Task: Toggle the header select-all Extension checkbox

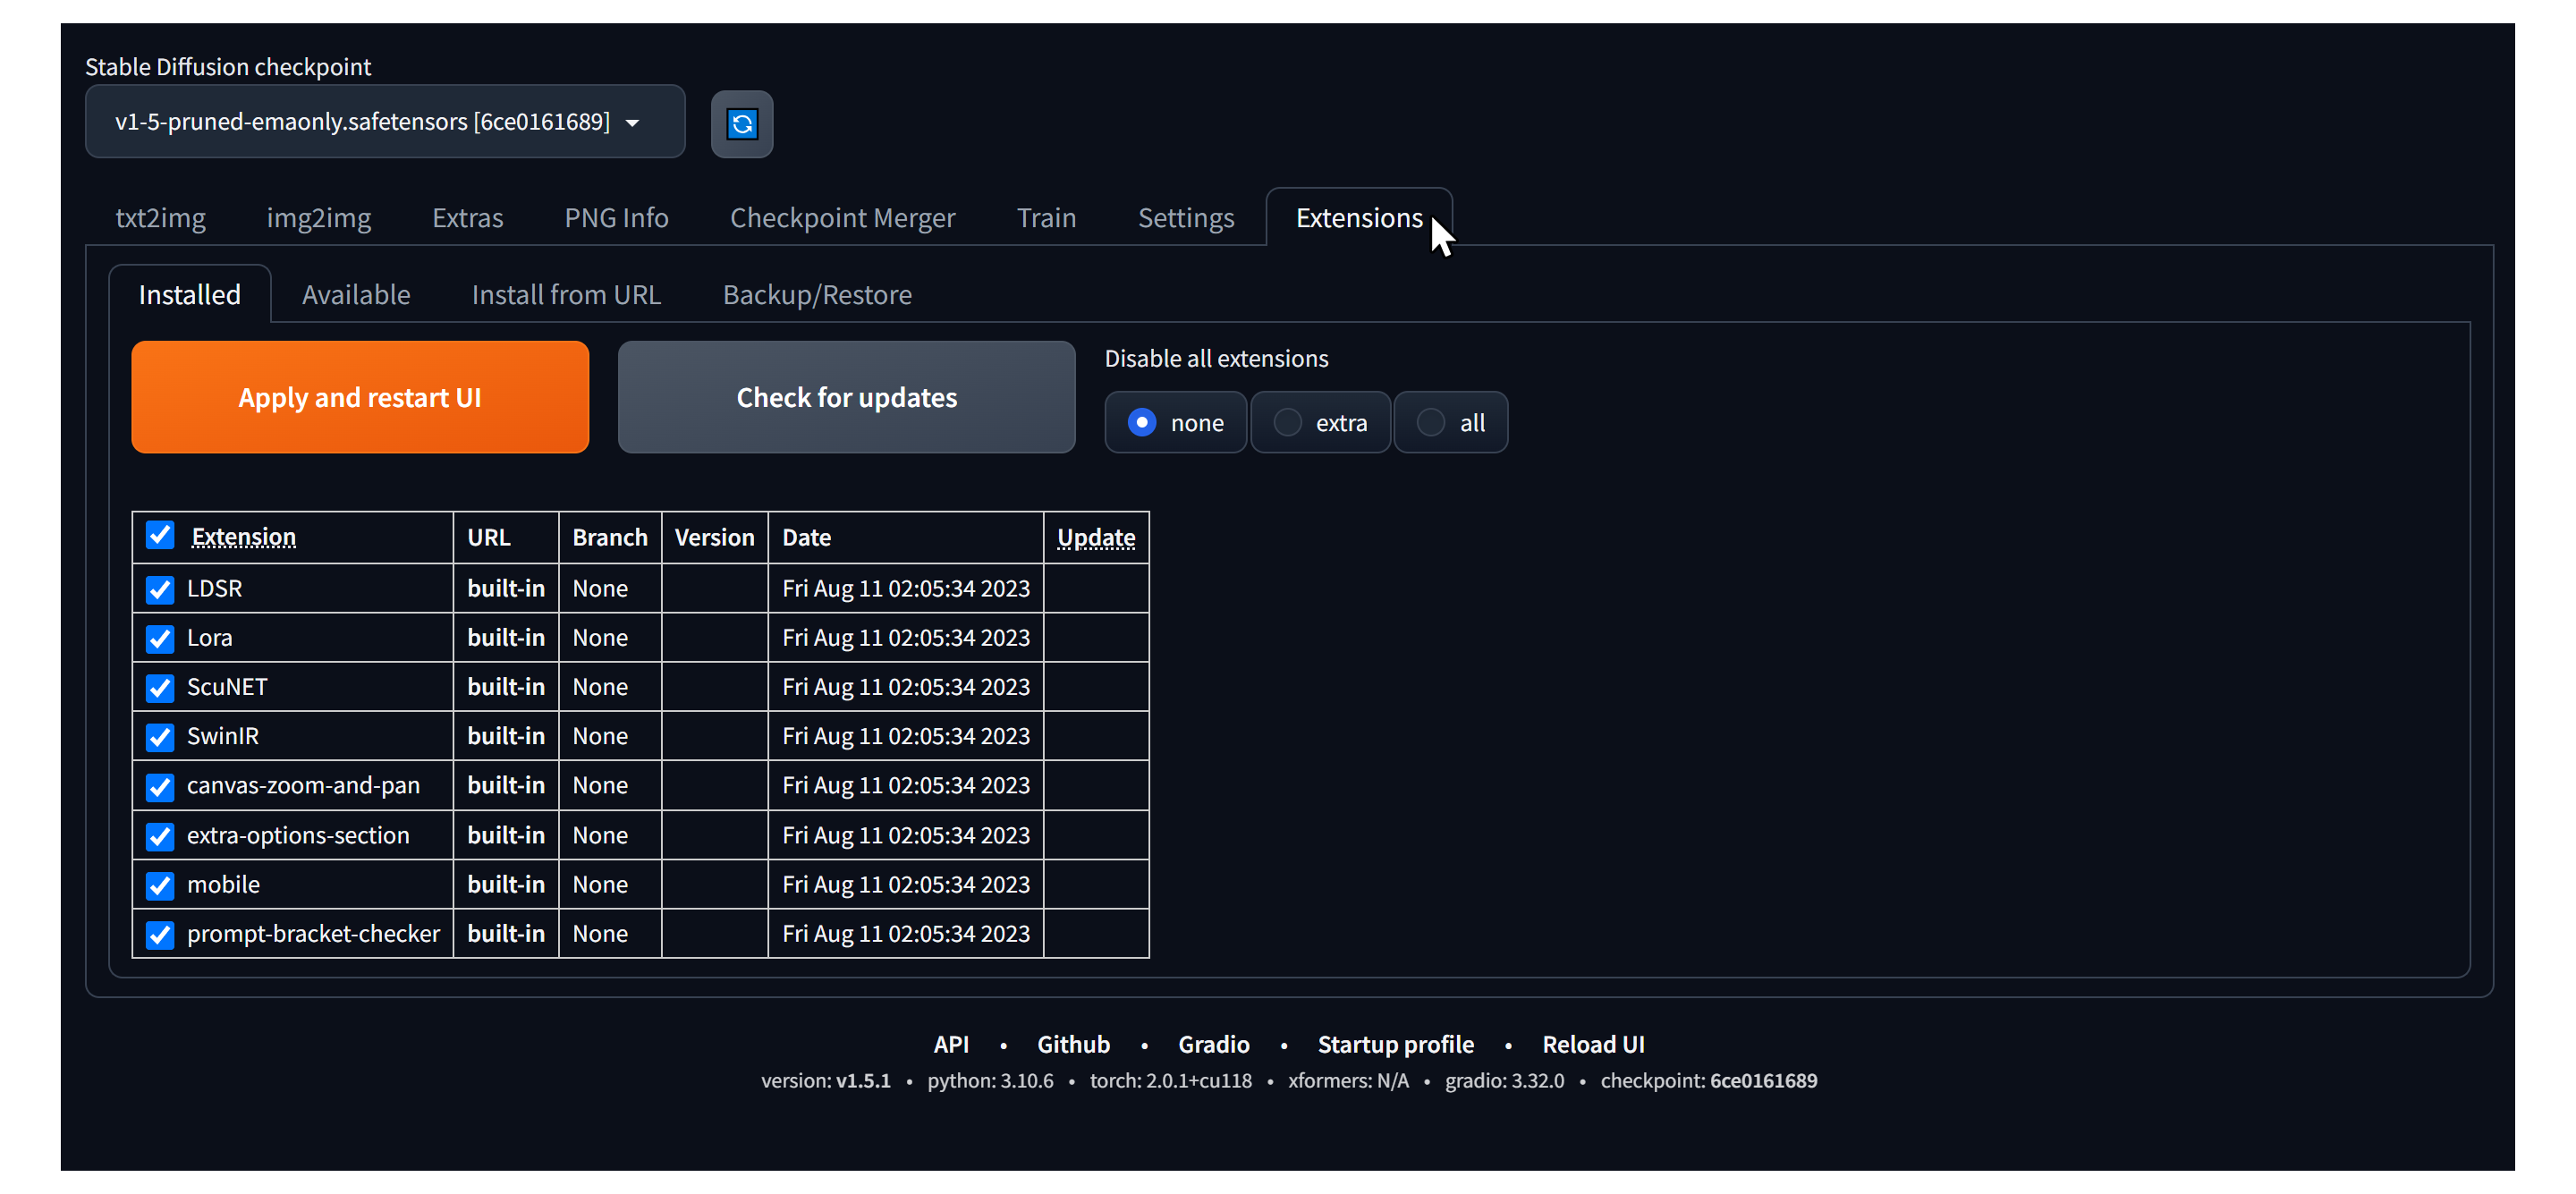Action: pos(160,535)
